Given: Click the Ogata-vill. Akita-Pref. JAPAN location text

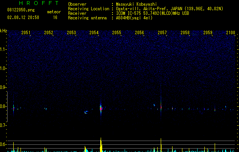Looking at the screenshot, I should click(x=169, y=9).
